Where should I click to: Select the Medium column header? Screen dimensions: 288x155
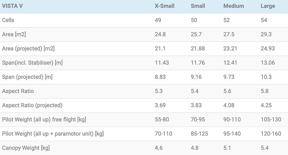point(234,6)
